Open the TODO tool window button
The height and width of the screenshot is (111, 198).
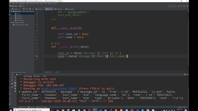[x=23, y=107]
